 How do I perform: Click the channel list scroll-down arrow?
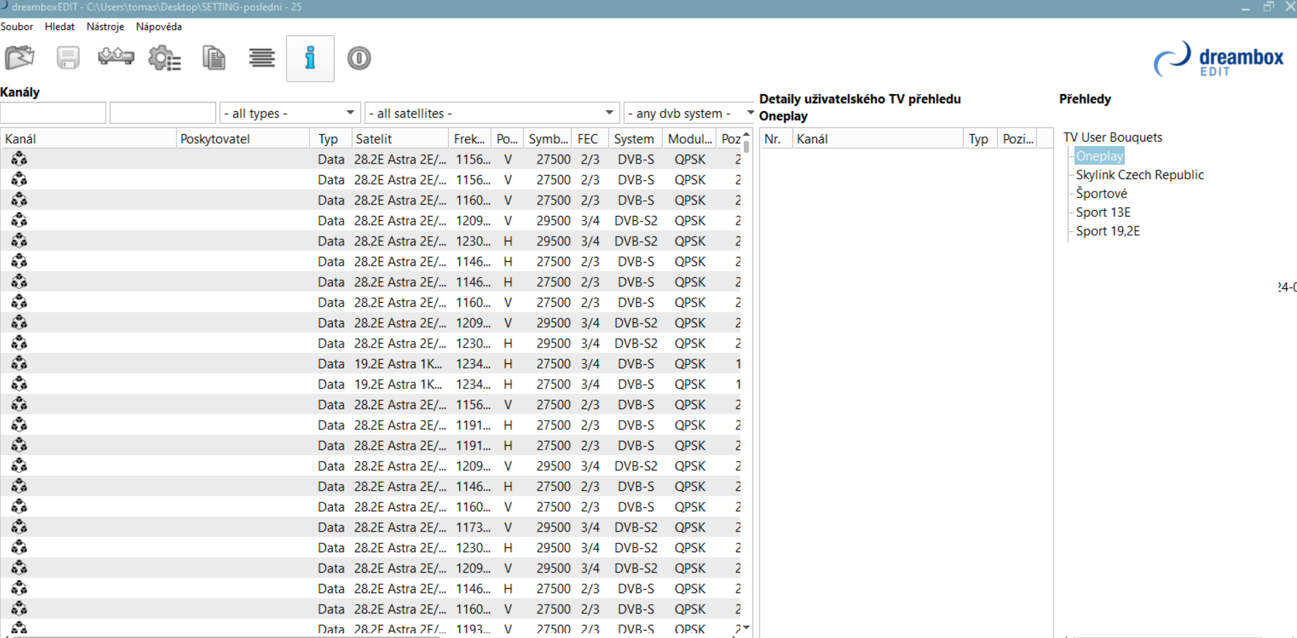[x=747, y=627]
